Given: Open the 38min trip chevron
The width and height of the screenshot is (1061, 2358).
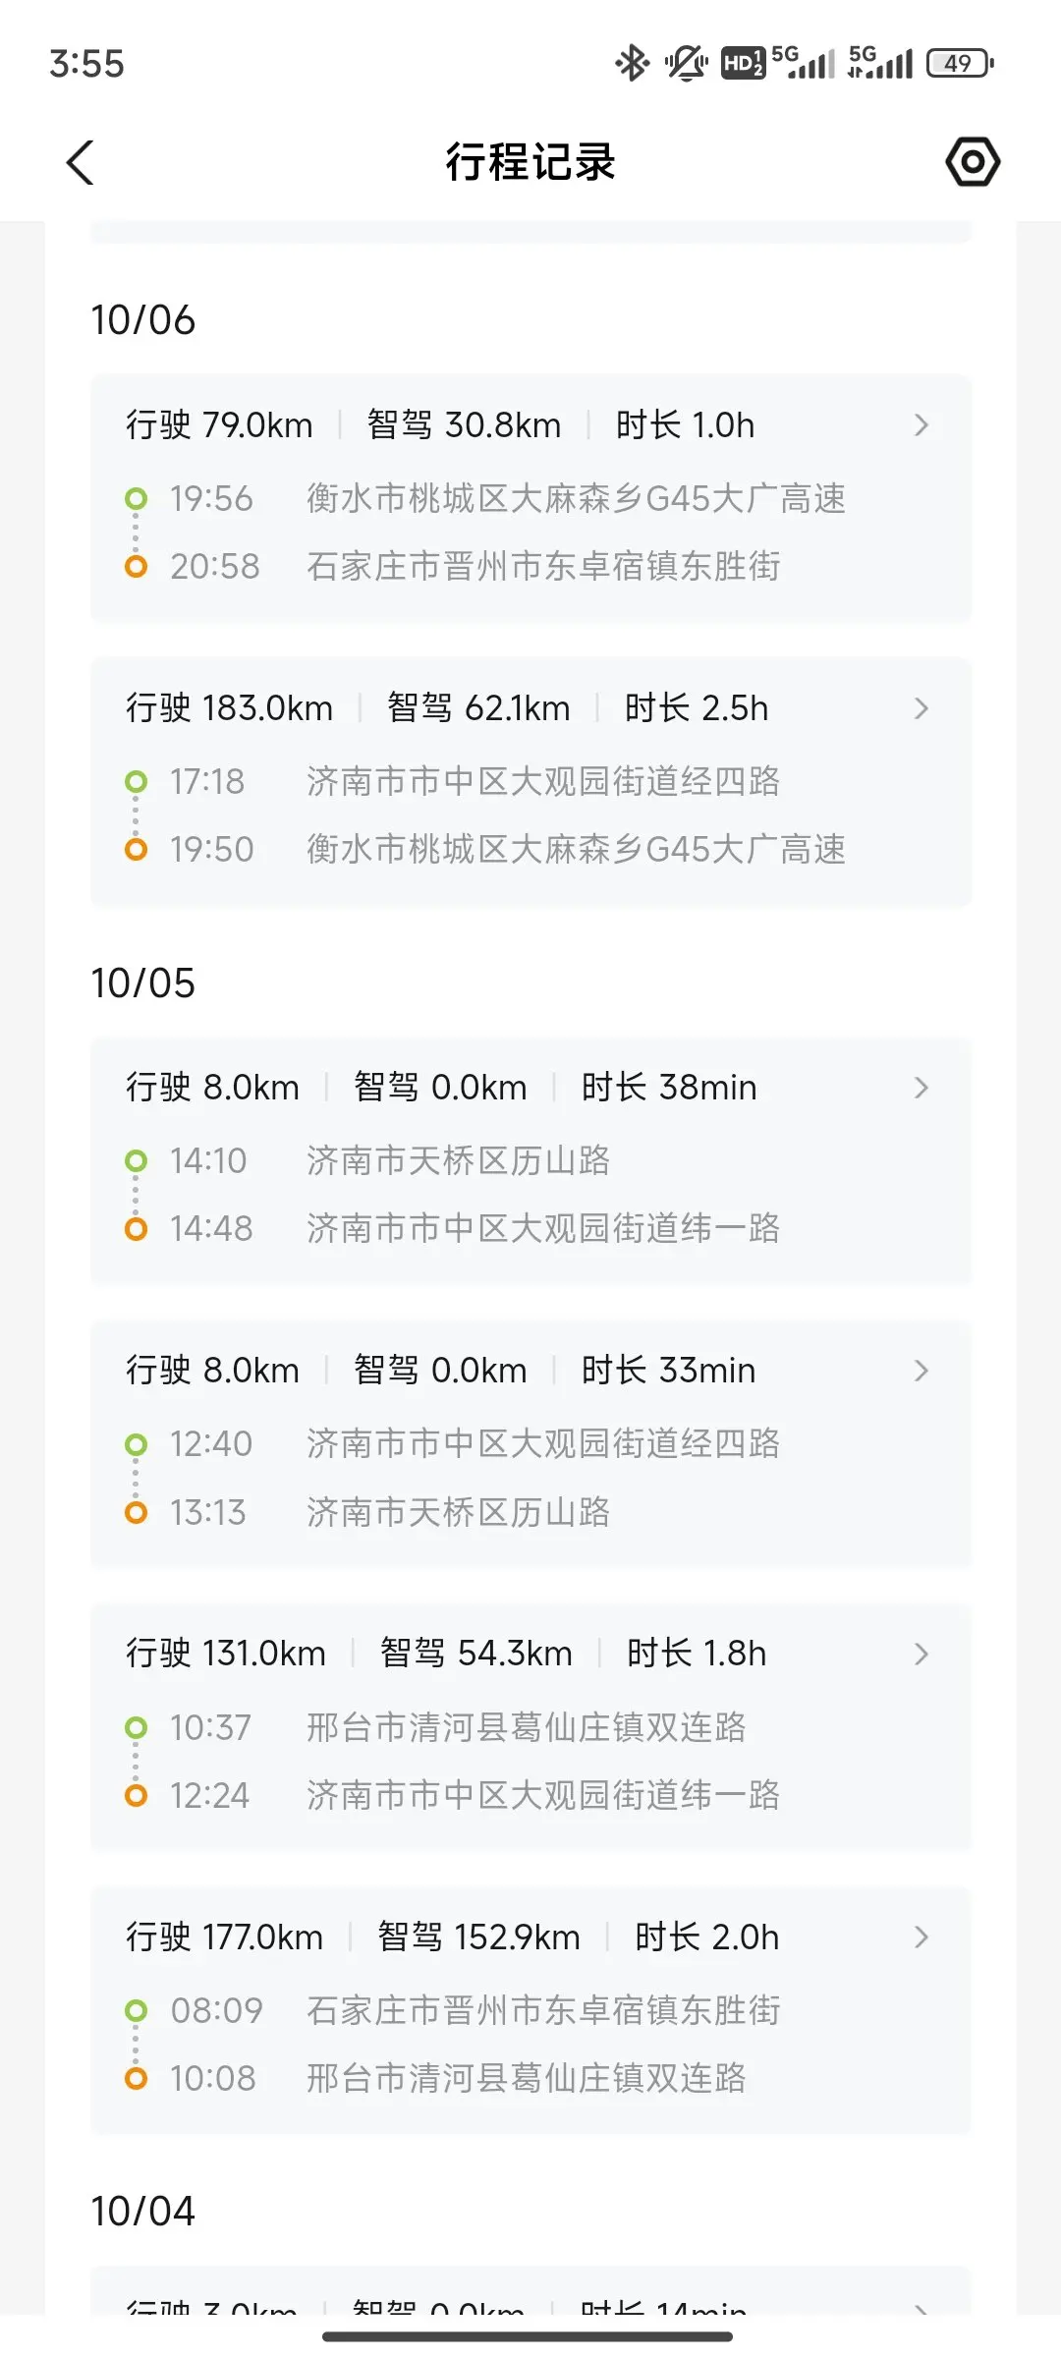Looking at the screenshot, I should point(921,1088).
